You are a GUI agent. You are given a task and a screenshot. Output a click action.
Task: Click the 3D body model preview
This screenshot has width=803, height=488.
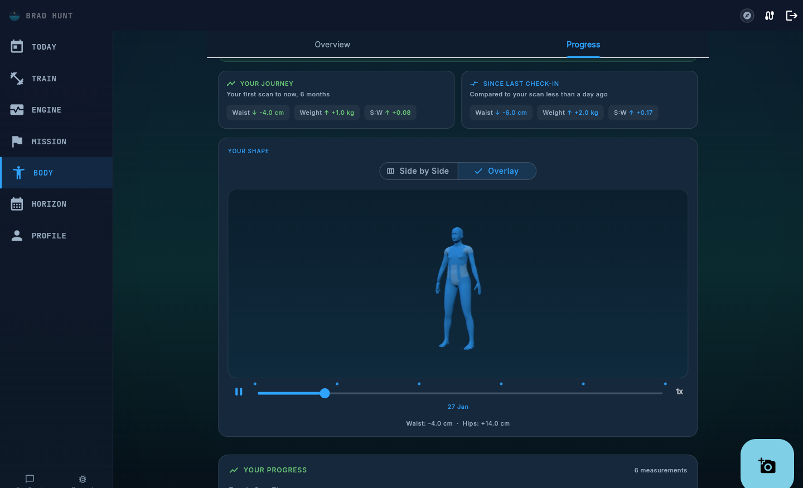[458, 284]
